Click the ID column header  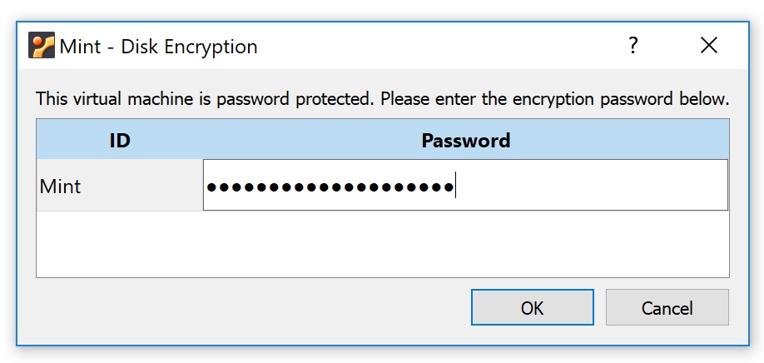point(120,140)
